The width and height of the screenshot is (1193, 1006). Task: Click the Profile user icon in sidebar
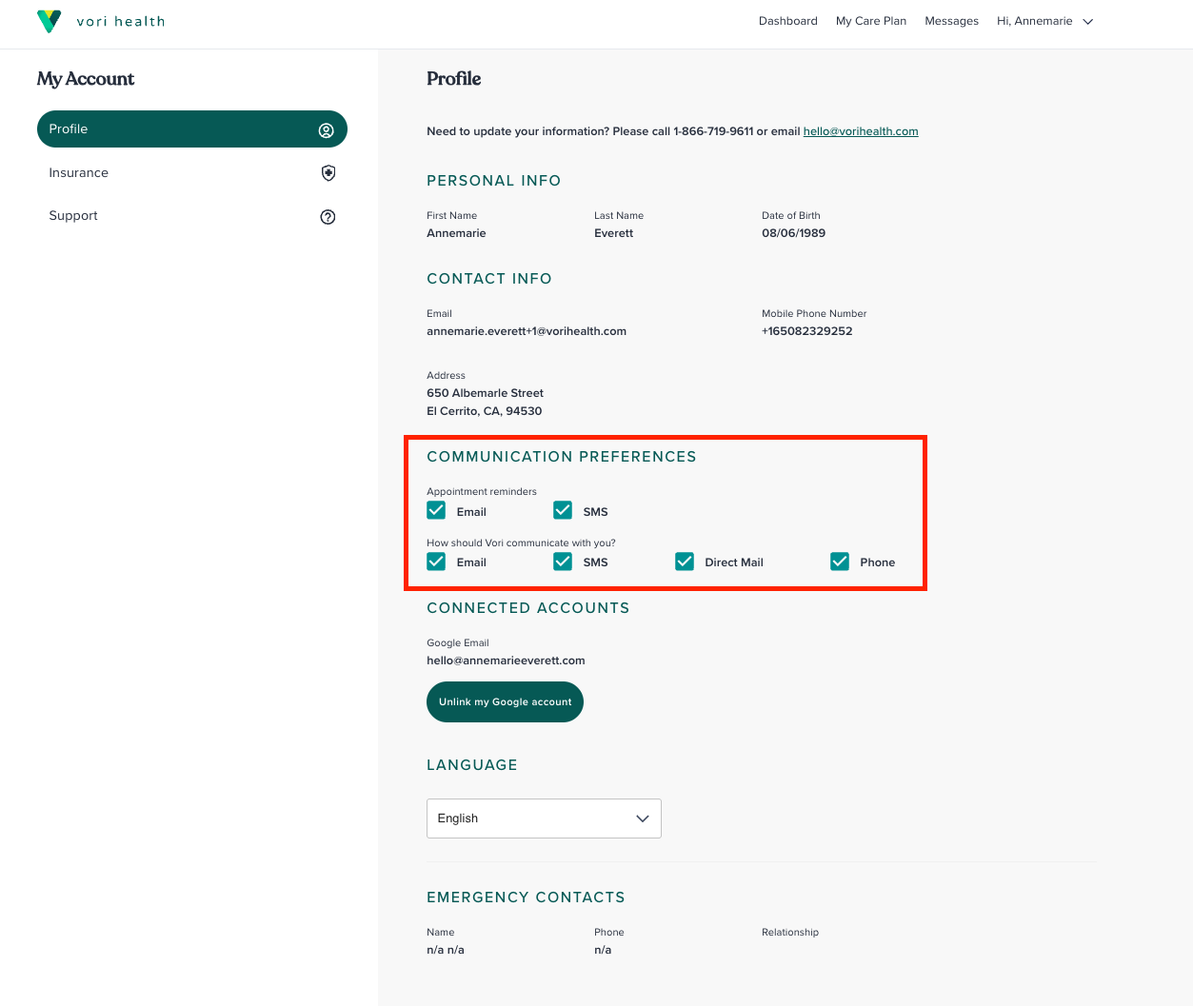click(x=326, y=130)
